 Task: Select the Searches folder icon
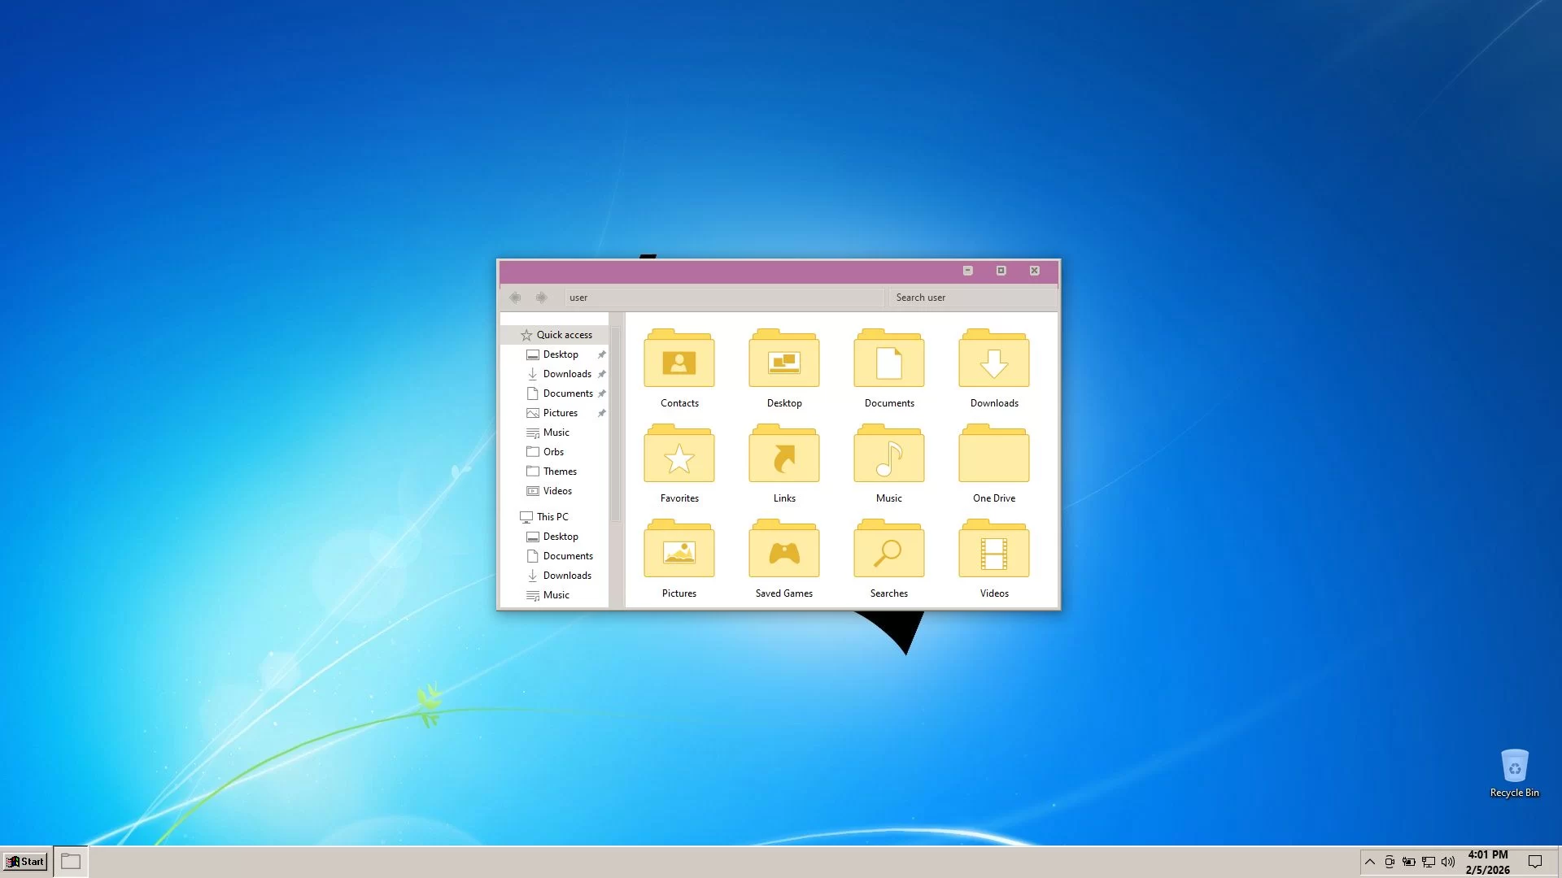888,550
